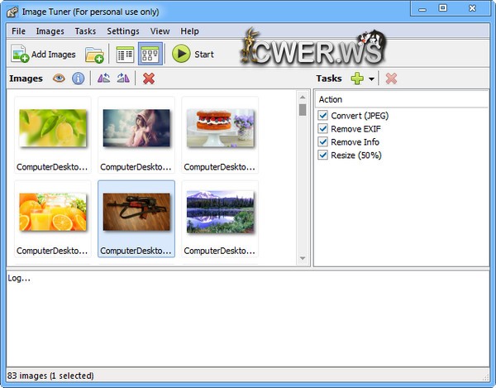Open the image info icon
This screenshot has height=388, width=496.
(x=79, y=79)
